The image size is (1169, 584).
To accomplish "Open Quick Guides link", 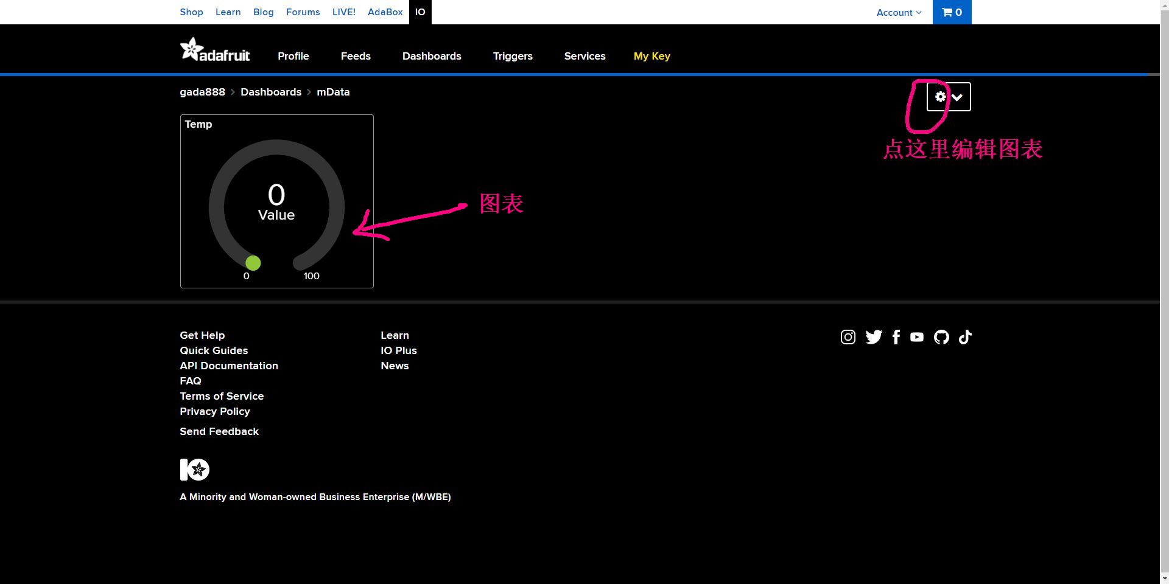I will [214, 350].
